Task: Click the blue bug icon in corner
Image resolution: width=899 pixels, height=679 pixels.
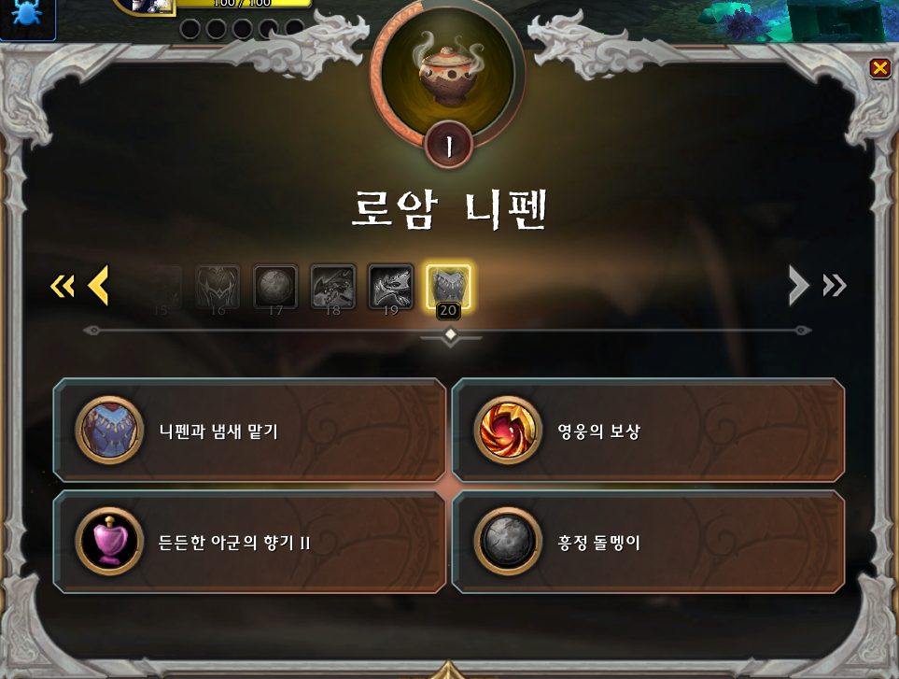Action: click(27, 16)
